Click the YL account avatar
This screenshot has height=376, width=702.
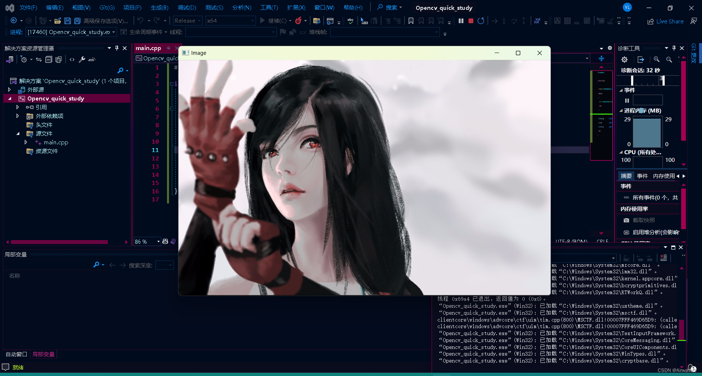(627, 7)
